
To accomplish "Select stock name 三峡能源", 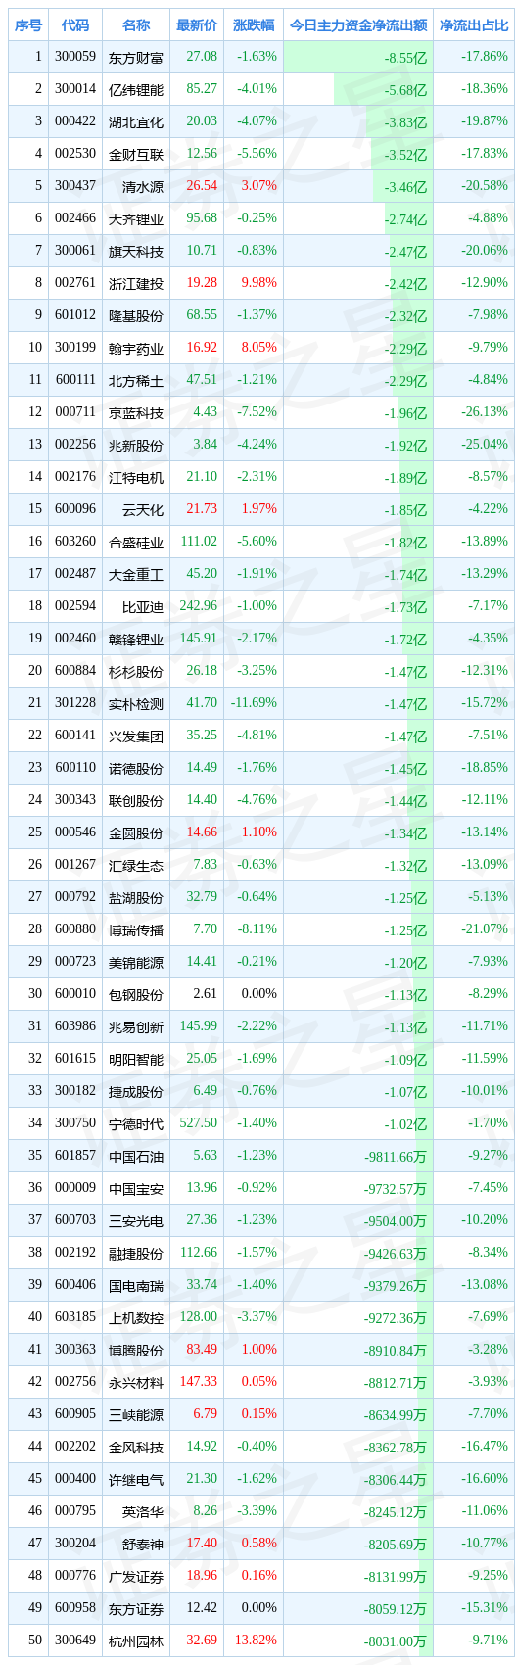I will [136, 1415].
